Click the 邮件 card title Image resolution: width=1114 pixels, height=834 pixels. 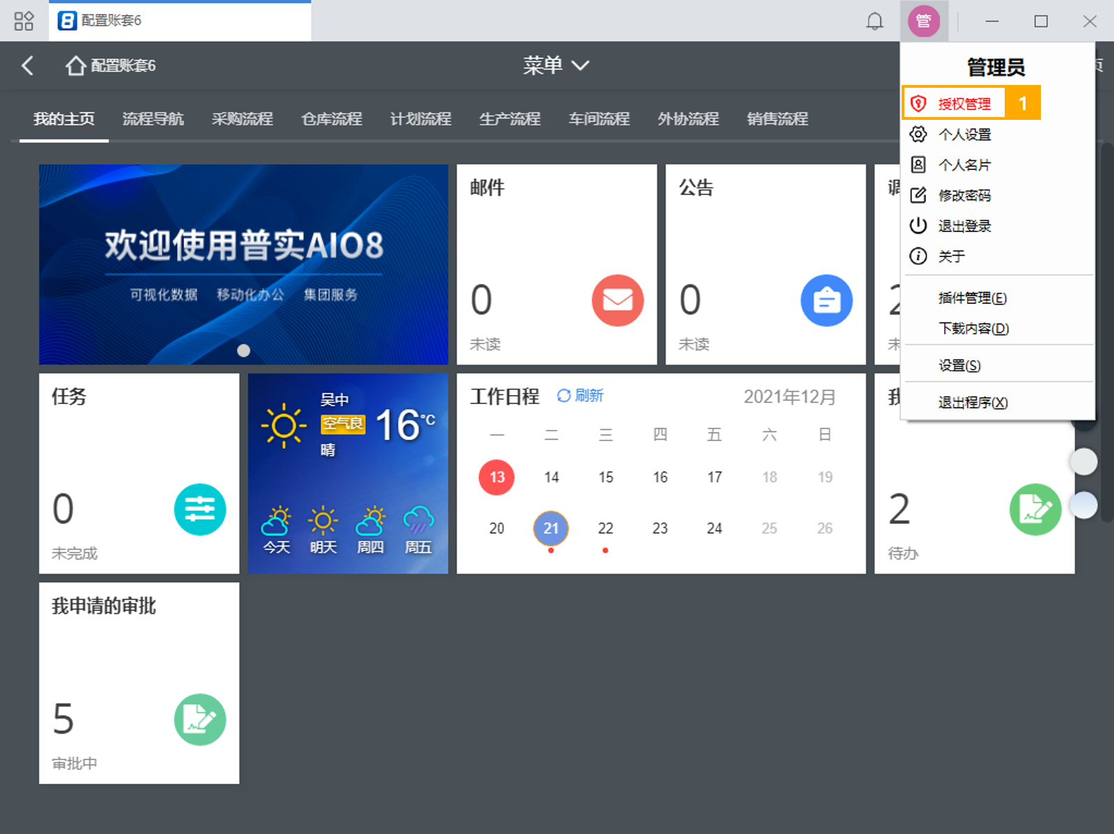tap(487, 187)
